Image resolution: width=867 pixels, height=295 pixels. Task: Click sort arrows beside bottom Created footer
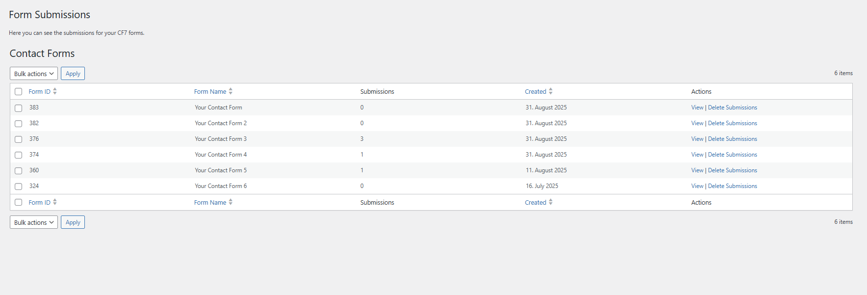click(x=551, y=202)
